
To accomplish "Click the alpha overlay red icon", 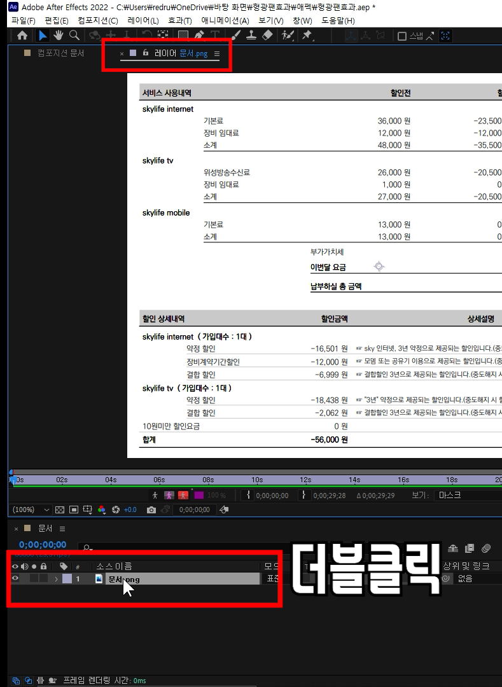I will click(x=183, y=495).
